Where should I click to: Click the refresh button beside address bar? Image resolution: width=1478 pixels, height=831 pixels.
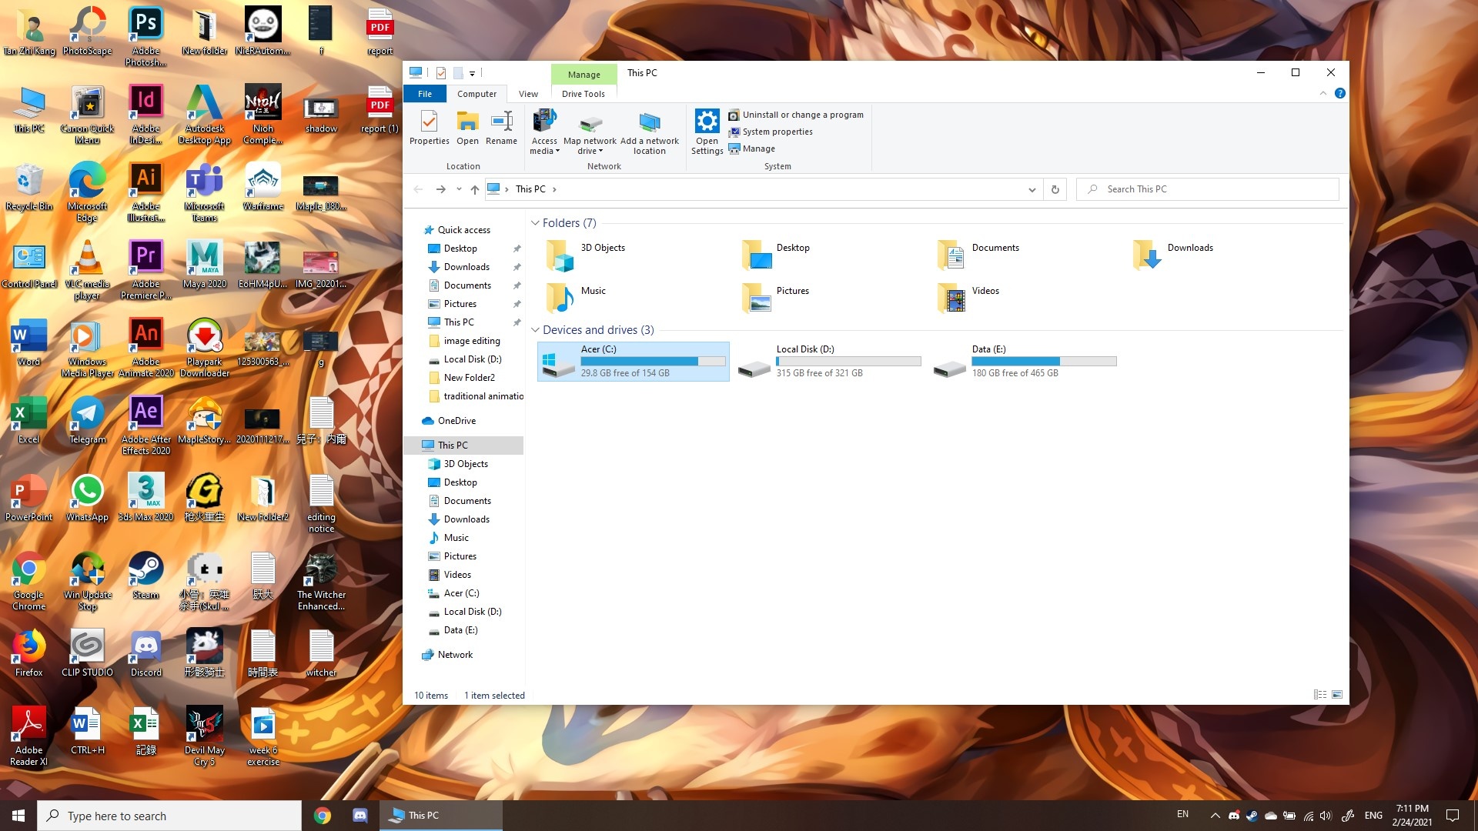point(1055,189)
